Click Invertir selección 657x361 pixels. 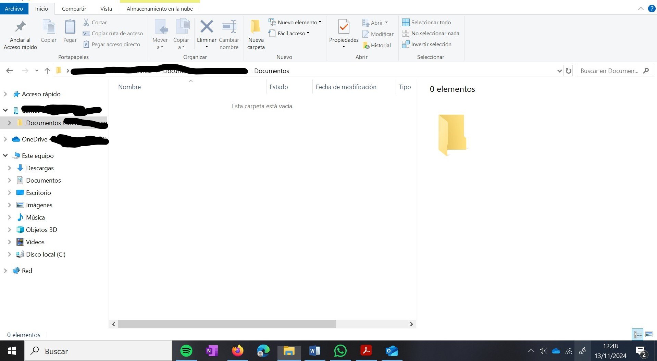coord(427,44)
